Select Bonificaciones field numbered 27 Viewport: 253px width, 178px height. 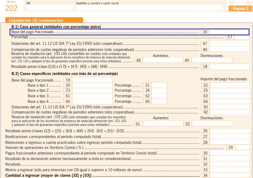[230, 137]
